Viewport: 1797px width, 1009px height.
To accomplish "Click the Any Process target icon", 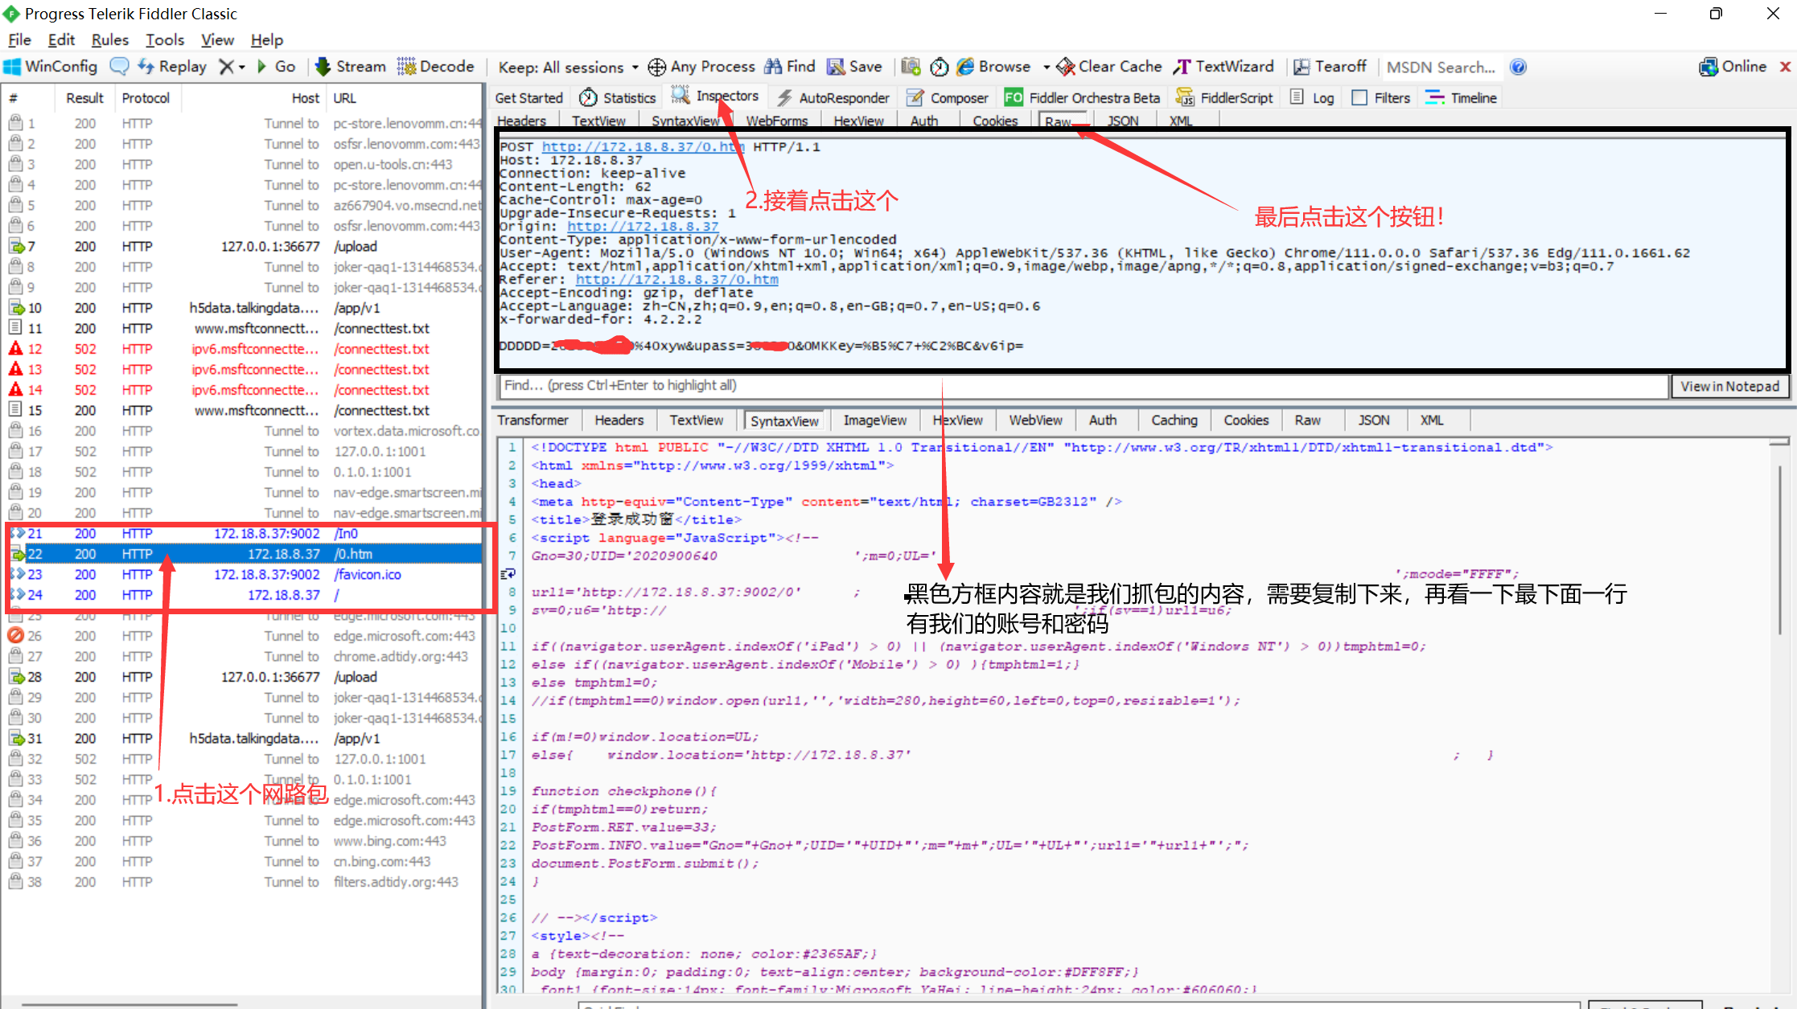I will coord(656,67).
